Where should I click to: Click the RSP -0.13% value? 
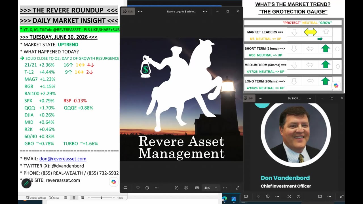point(75,101)
